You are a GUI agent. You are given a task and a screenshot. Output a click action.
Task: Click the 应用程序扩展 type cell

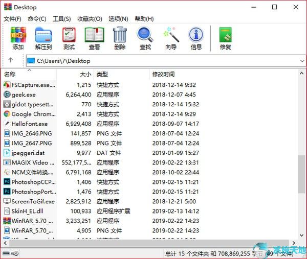pyautogui.click(x=114, y=211)
